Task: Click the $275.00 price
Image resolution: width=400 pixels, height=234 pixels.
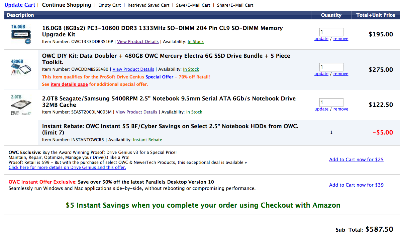Action: coord(381,69)
